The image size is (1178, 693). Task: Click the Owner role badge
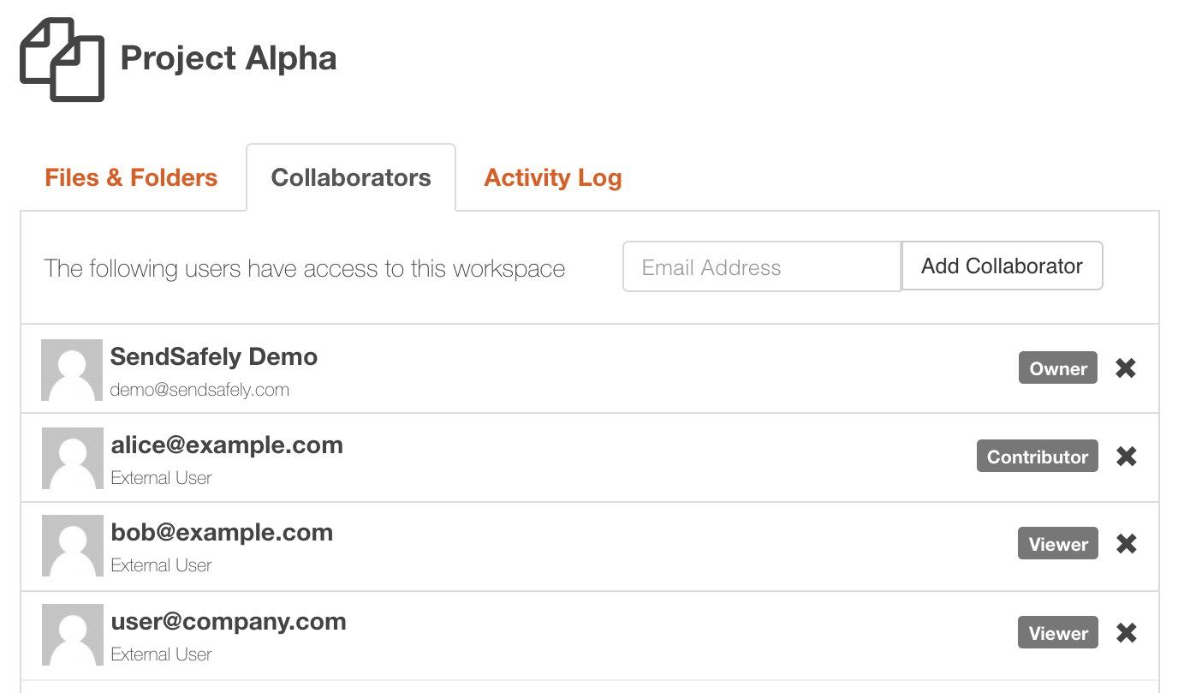point(1058,368)
